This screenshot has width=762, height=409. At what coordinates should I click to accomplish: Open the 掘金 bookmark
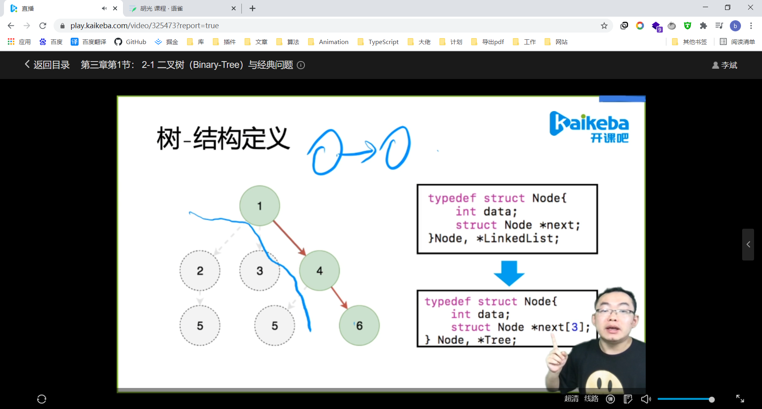(x=166, y=42)
